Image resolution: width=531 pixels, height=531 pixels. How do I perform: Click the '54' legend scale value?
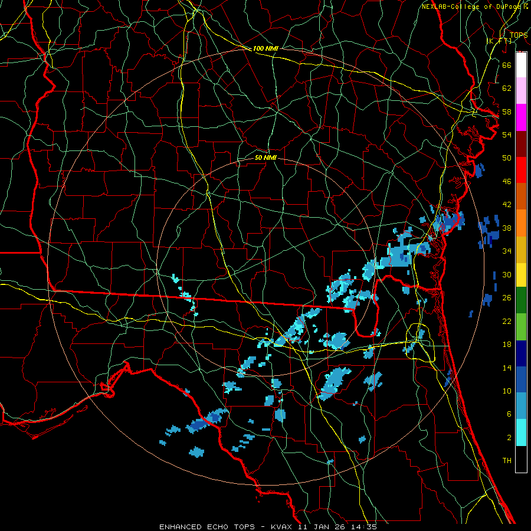click(x=507, y=135)
